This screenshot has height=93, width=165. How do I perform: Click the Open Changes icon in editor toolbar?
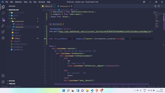click(155, 6)
